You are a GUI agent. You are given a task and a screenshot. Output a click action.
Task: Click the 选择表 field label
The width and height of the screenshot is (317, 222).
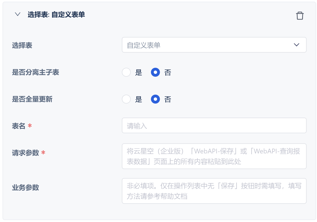pyautogui.click(x=22, y=46)
